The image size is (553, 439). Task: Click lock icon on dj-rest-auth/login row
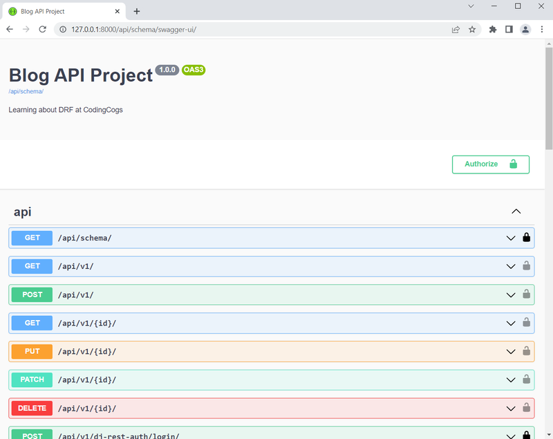[526, 435]
